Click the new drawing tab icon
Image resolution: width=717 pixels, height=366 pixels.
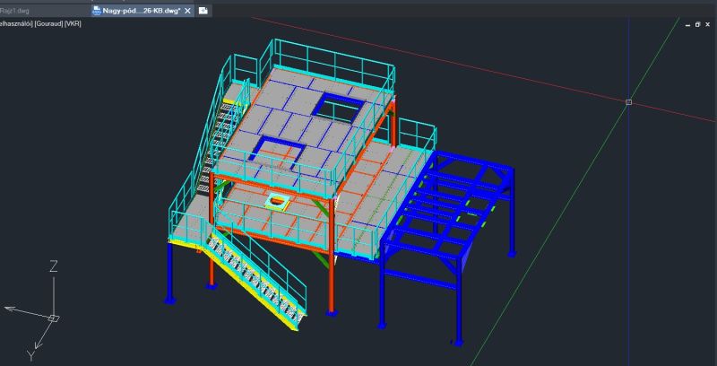203,11
